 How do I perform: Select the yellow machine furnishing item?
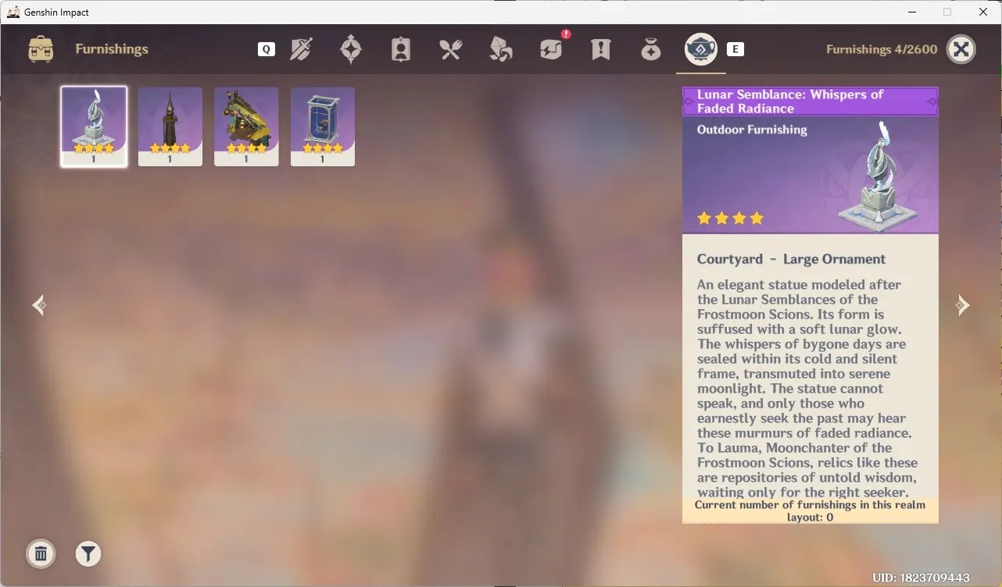[246, 126]
